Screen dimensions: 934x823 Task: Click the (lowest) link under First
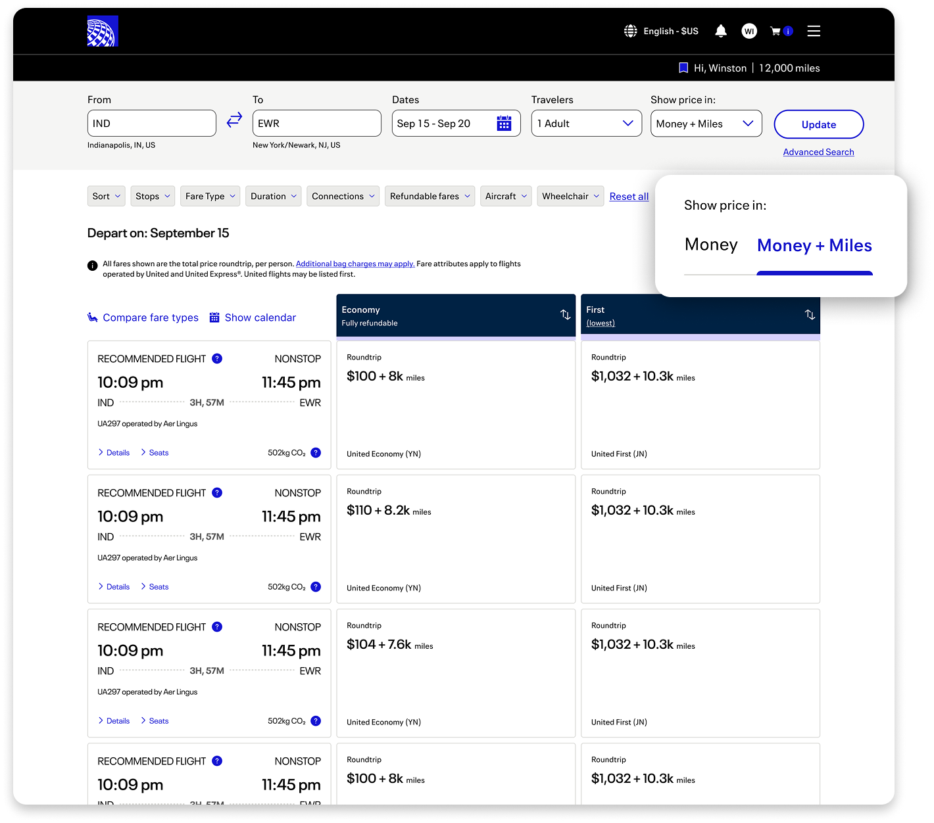pos(601,323)
